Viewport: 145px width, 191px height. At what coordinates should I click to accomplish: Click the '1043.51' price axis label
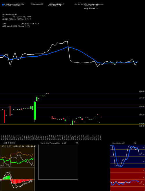click(142, 98)
